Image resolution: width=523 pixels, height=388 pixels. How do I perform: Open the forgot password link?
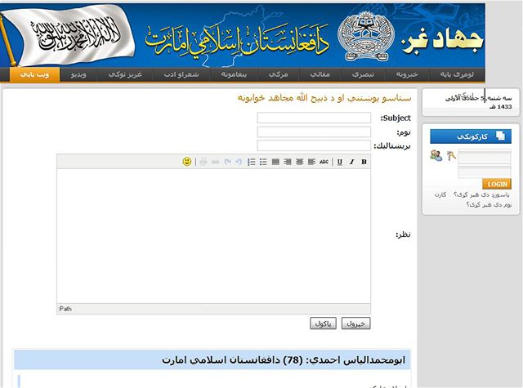point(481,194)
